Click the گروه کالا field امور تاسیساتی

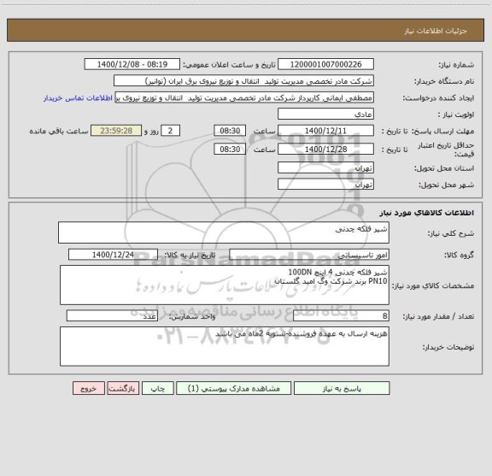[x=309, y=255]
